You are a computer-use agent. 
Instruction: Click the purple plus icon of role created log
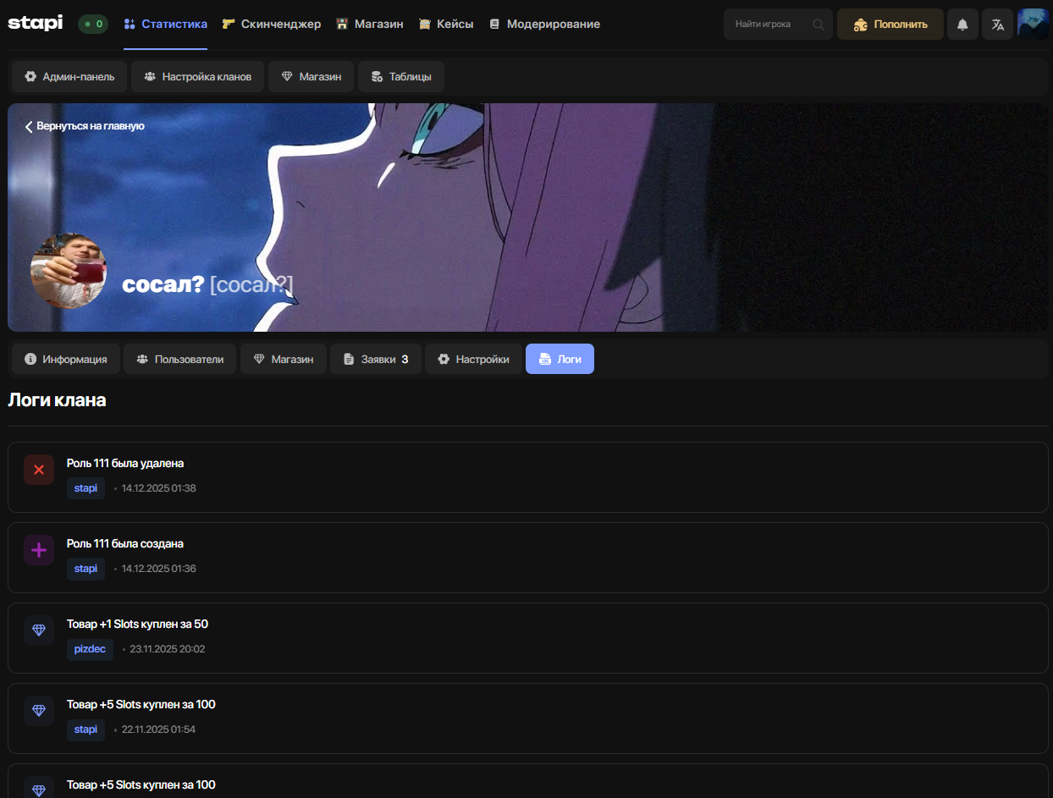tap(39, 550)
